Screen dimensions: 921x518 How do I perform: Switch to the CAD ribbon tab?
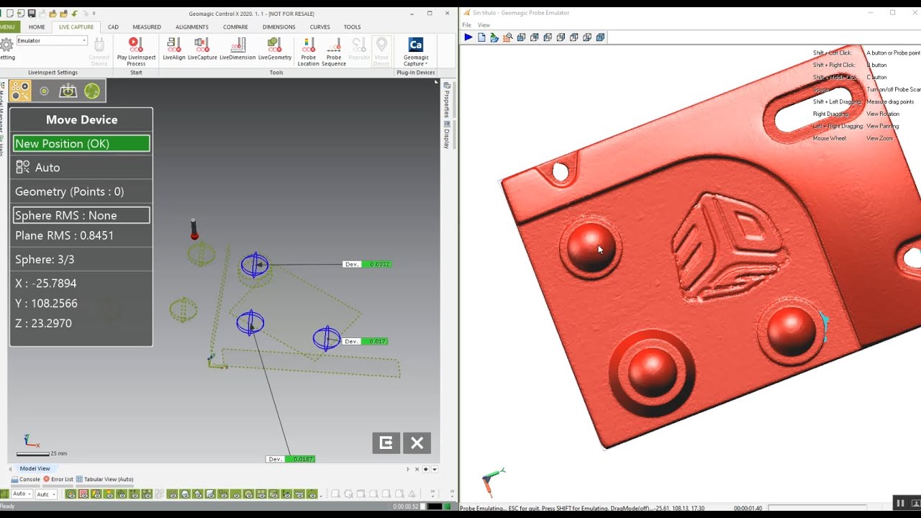pyautogui.click(x=113, y=27)
